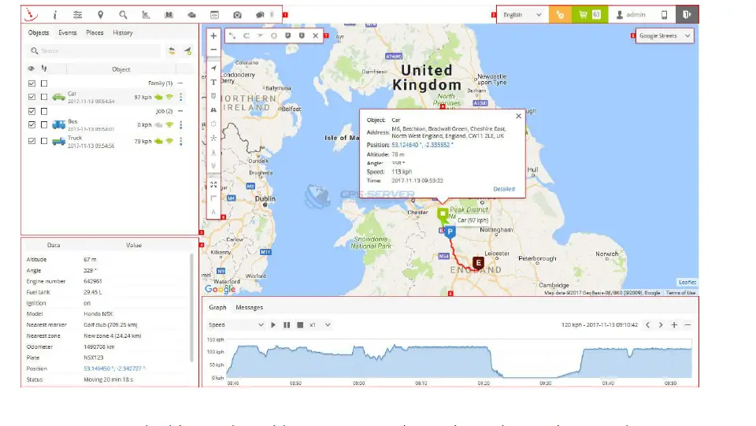756x426 pixels.
Task: Open the engine diagnostics icon
Action: pos(192,15)
